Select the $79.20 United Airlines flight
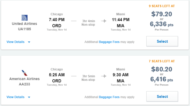The width and height of the screenshot is (190, 106). 162,41
